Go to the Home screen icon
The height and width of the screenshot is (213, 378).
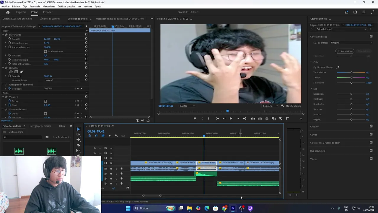click(8, 12)
